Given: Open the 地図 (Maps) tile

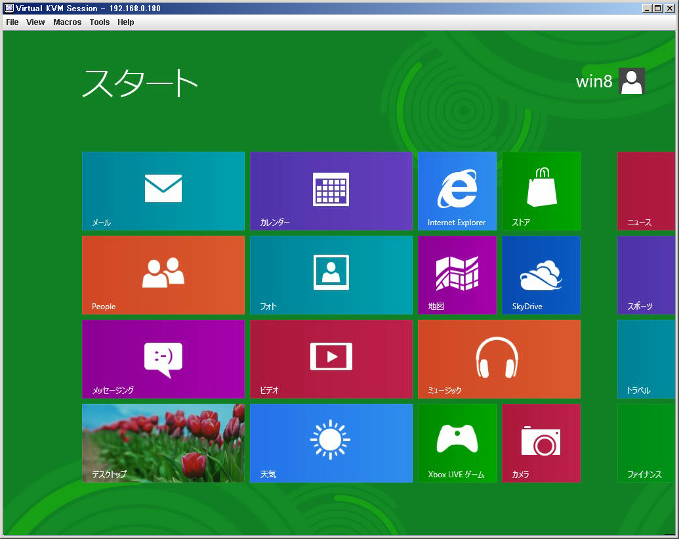Looking at the screenshot, I should [x=457, y=274].
